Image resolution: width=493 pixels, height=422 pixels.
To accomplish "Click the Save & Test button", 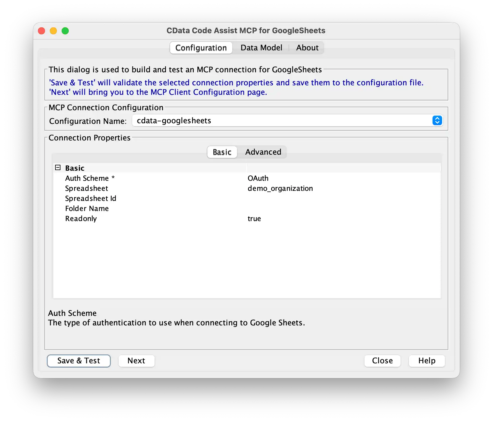I will click(x=79, y=361).
